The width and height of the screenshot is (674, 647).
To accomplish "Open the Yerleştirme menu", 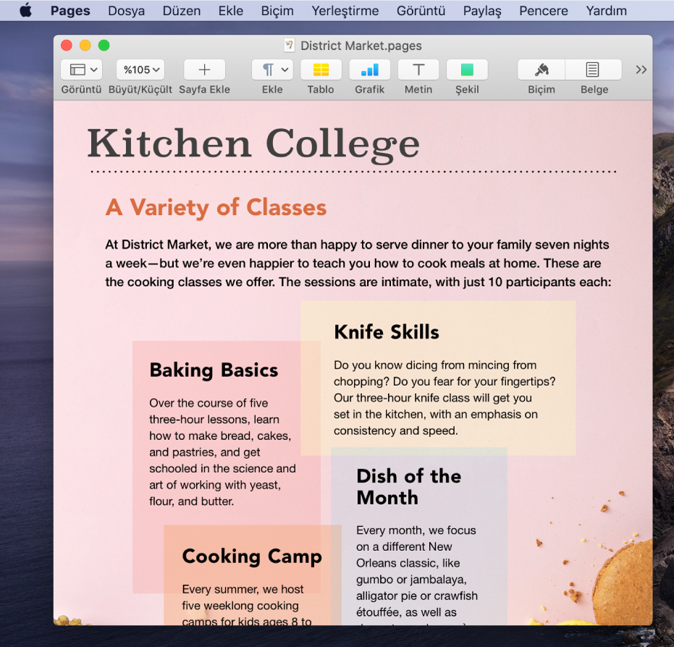I will click(x=345, y=10).
